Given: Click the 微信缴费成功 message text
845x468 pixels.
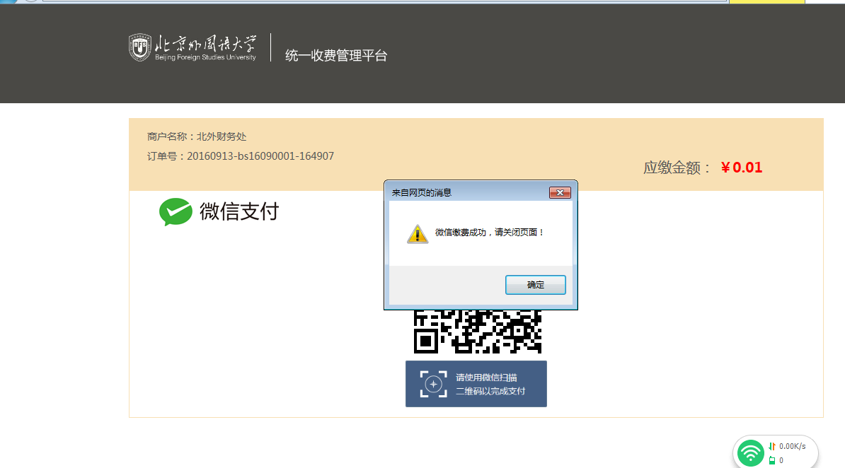Looking at the screenshot, I should pyautogui.click(x=490, y=232).
